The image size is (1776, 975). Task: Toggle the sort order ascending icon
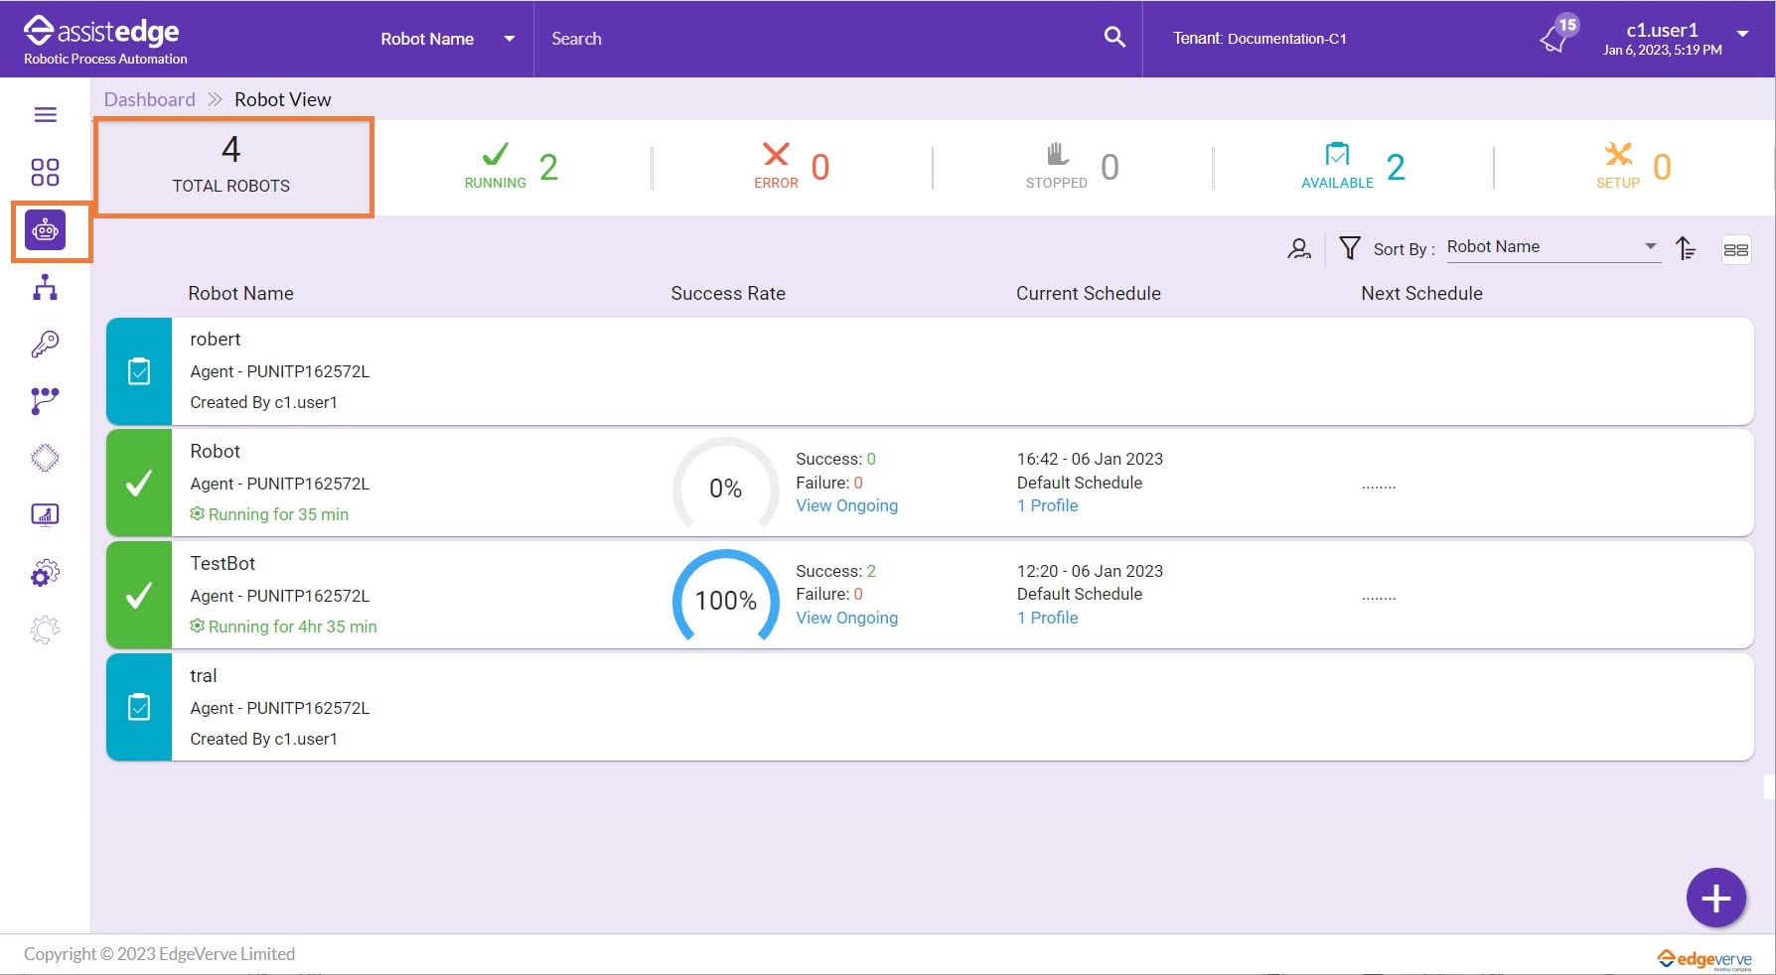coord(1686,248)
